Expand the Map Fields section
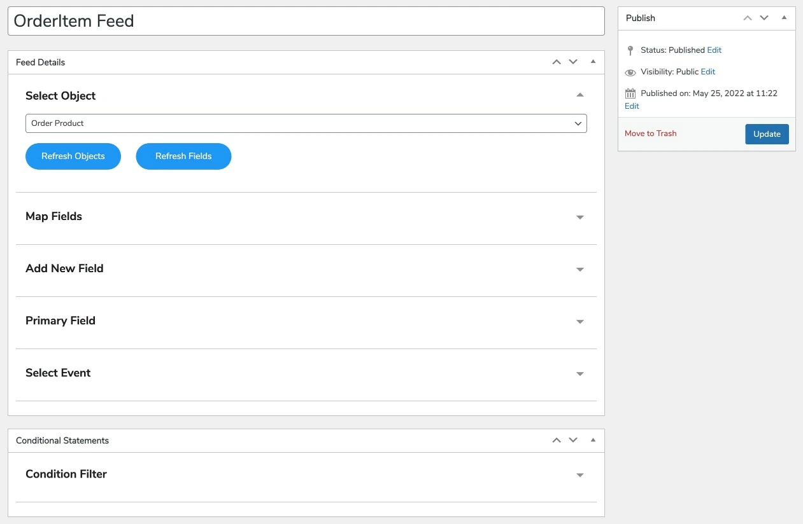 579,217
